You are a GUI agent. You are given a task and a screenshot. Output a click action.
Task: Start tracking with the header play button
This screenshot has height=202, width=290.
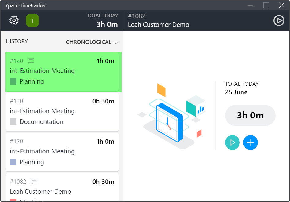pyautogui.click(x=279, y=20)
